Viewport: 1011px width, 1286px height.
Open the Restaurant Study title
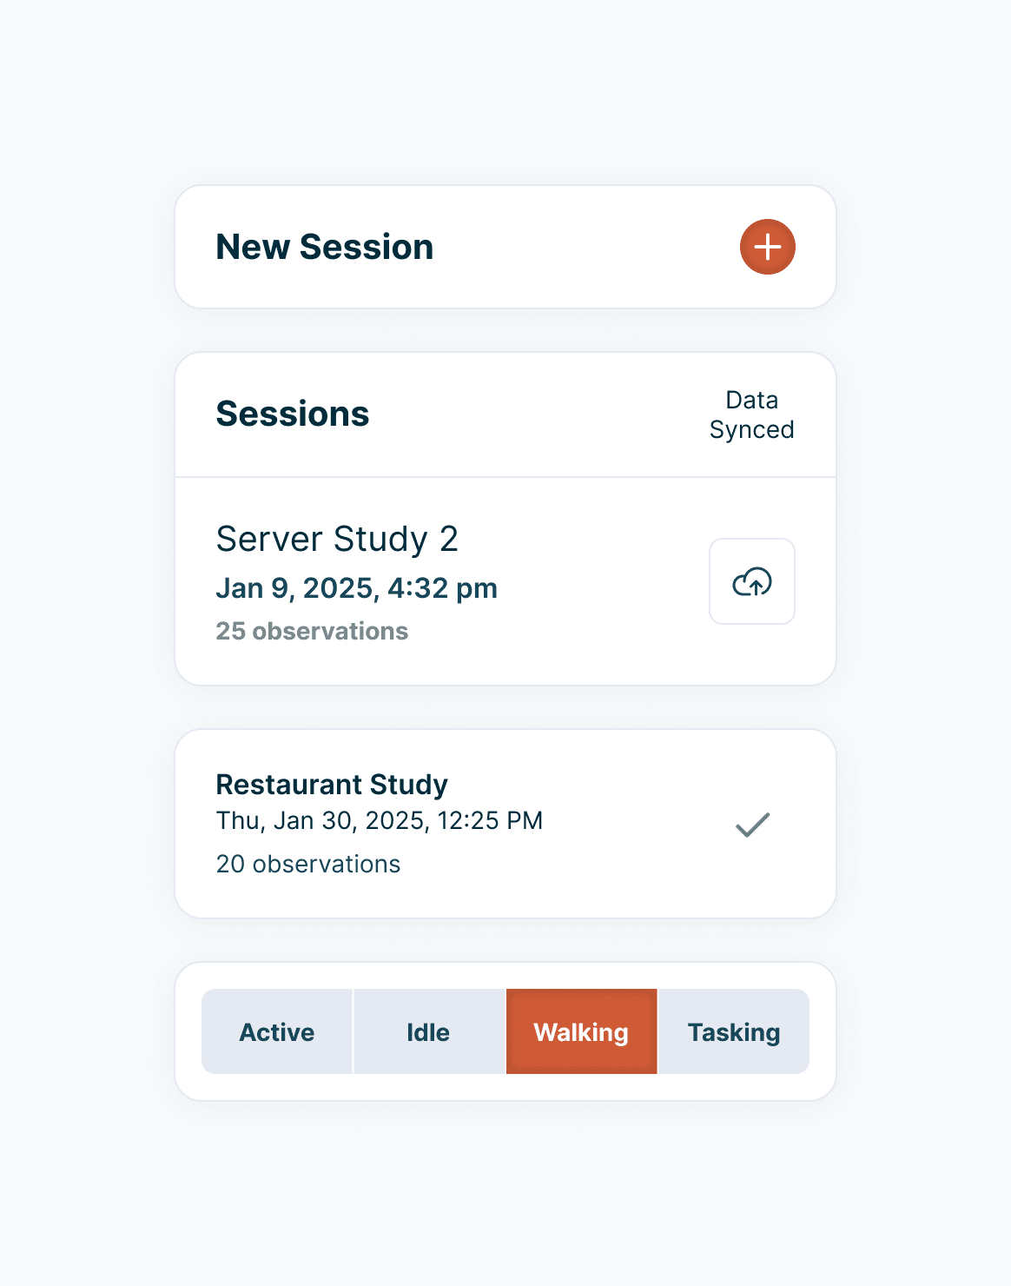coord(332,784)
